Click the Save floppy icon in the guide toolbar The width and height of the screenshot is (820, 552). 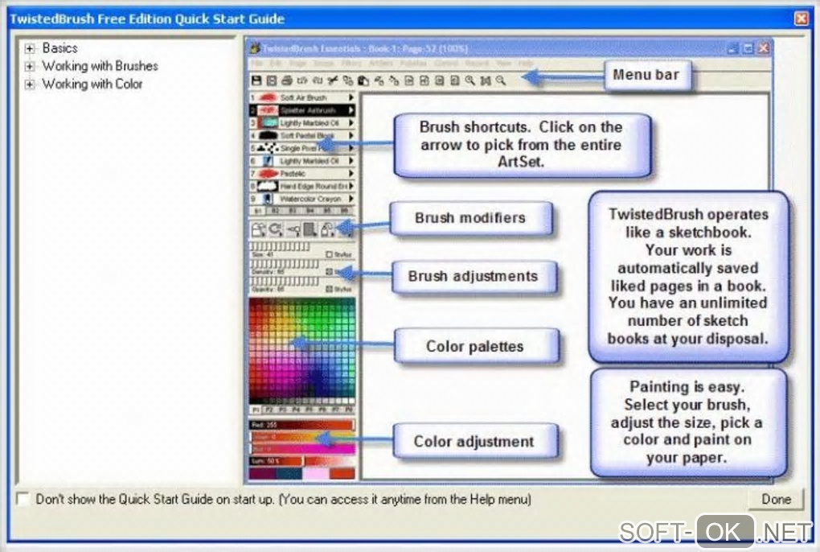coord(256,80)
